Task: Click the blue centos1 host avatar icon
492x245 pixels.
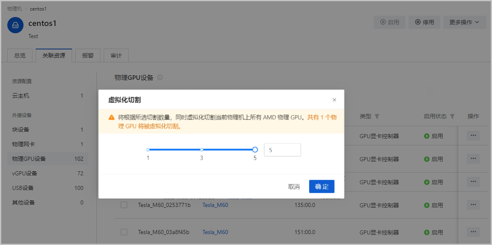Action: click(15, 25)
